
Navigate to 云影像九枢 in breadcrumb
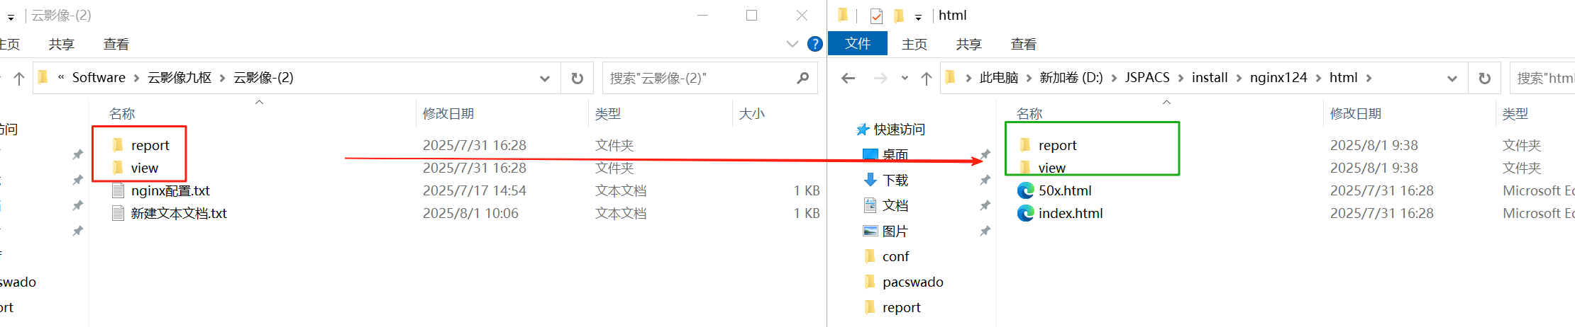click(x=179, y=78)
